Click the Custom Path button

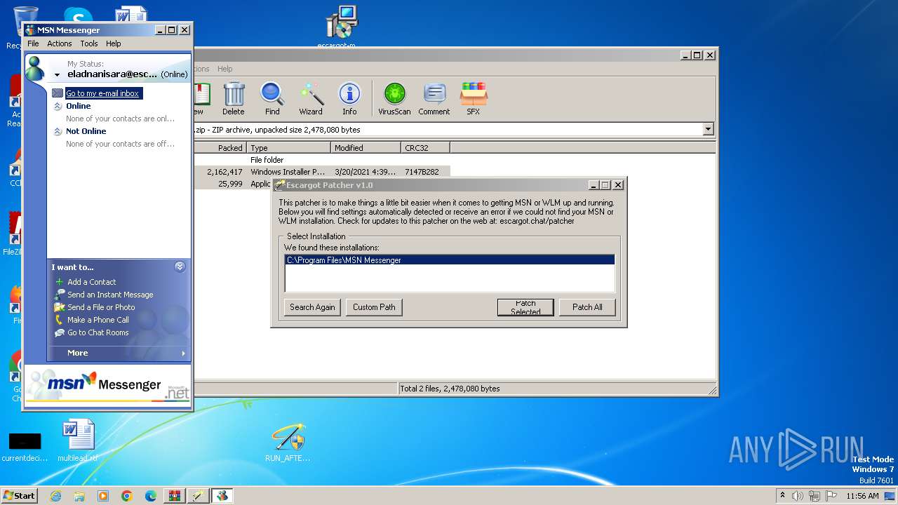point(374,307)
